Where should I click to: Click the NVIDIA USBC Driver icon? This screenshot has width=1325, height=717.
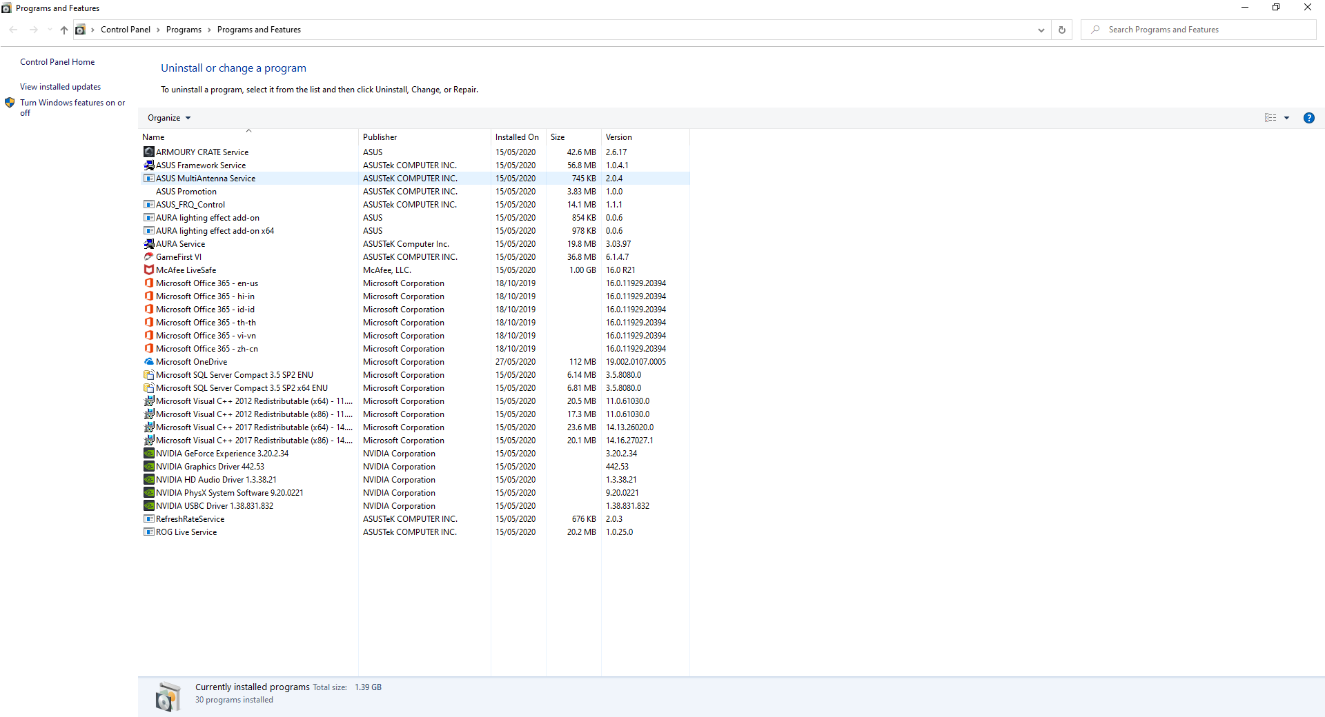pyautogui.click(x=148, y=505)
